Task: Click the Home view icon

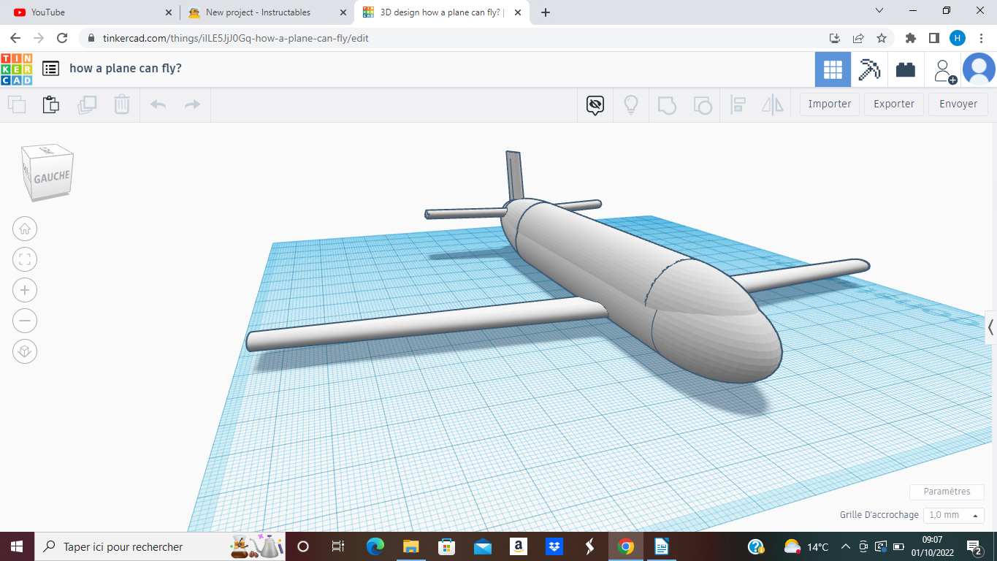Action: click(25, 229)
